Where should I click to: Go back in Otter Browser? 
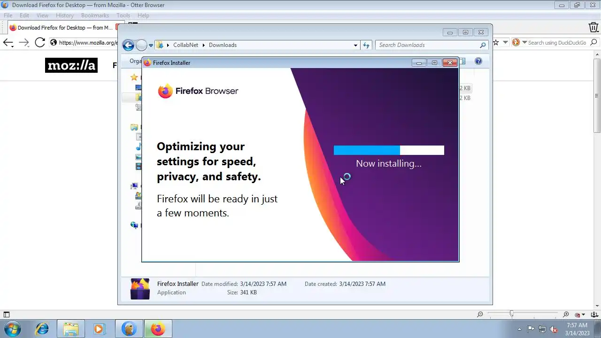click(x=8, y=43)
